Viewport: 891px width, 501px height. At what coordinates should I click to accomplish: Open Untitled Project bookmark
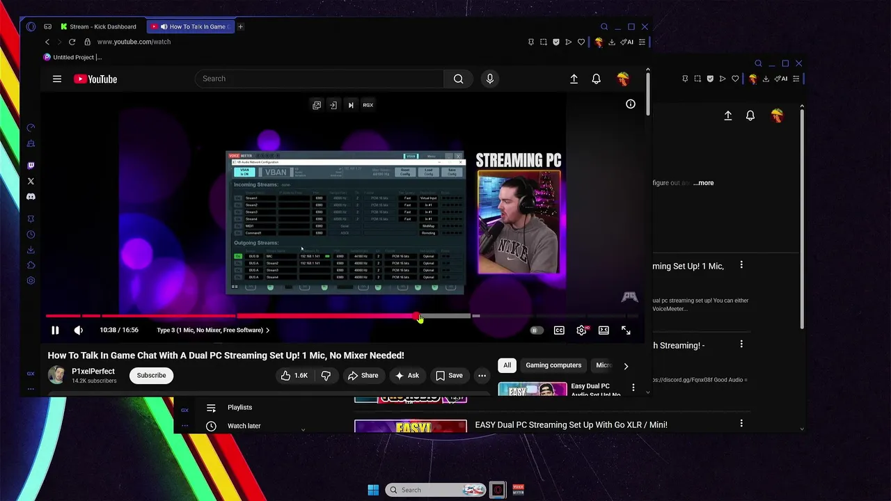click(x=73, y=57)
